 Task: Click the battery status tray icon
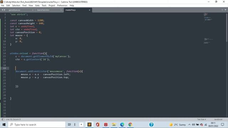click(197, 124)
